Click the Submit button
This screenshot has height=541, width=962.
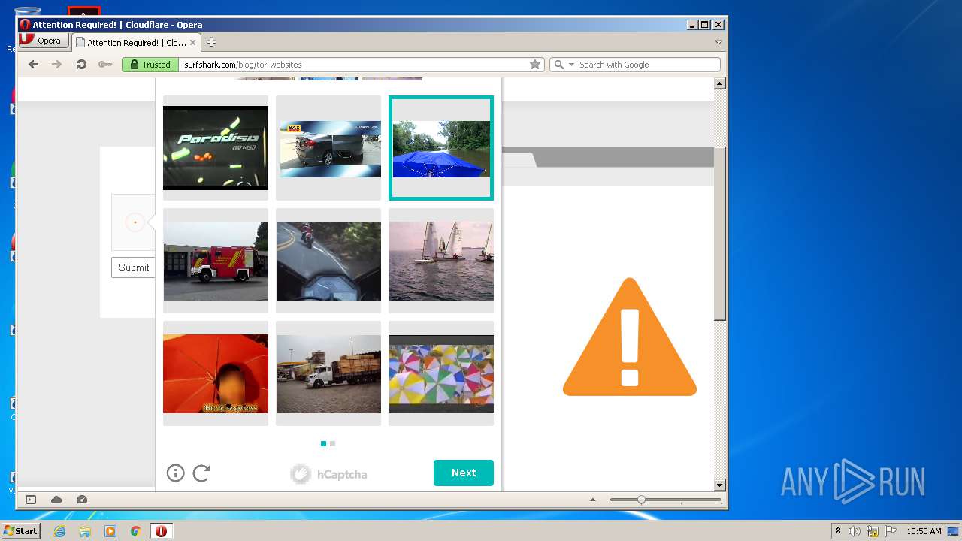[134, 267]
